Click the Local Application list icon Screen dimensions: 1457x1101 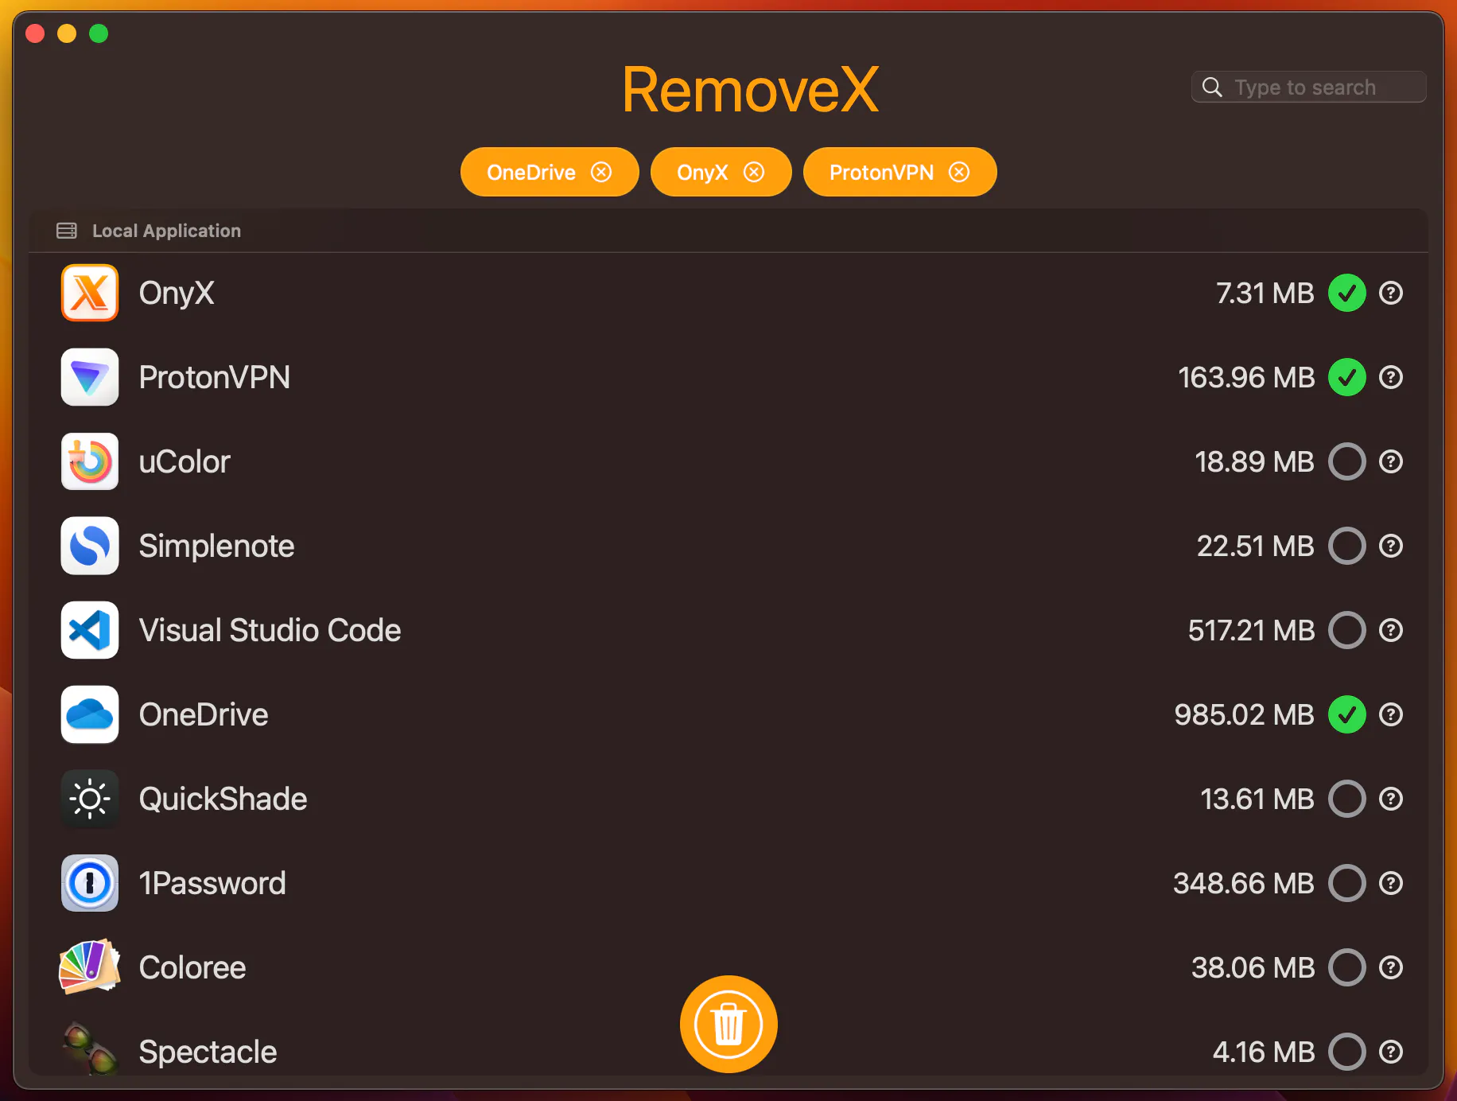pyautogui.click(x=67, y=231)
